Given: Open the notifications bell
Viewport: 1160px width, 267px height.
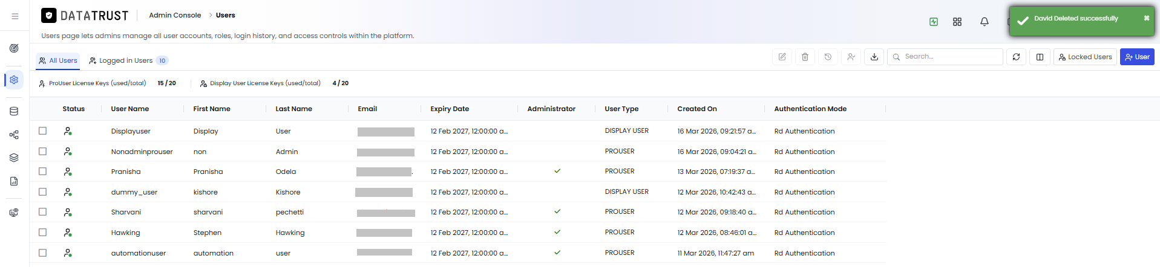Looking at the screenshot, I should (x=985, y=22).
